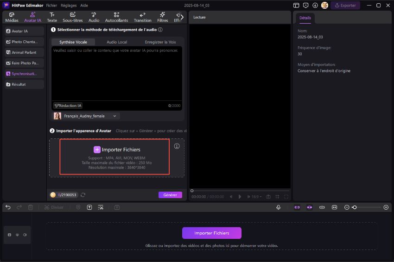Select the Avatar IA toolbar tab

[32, 17]
